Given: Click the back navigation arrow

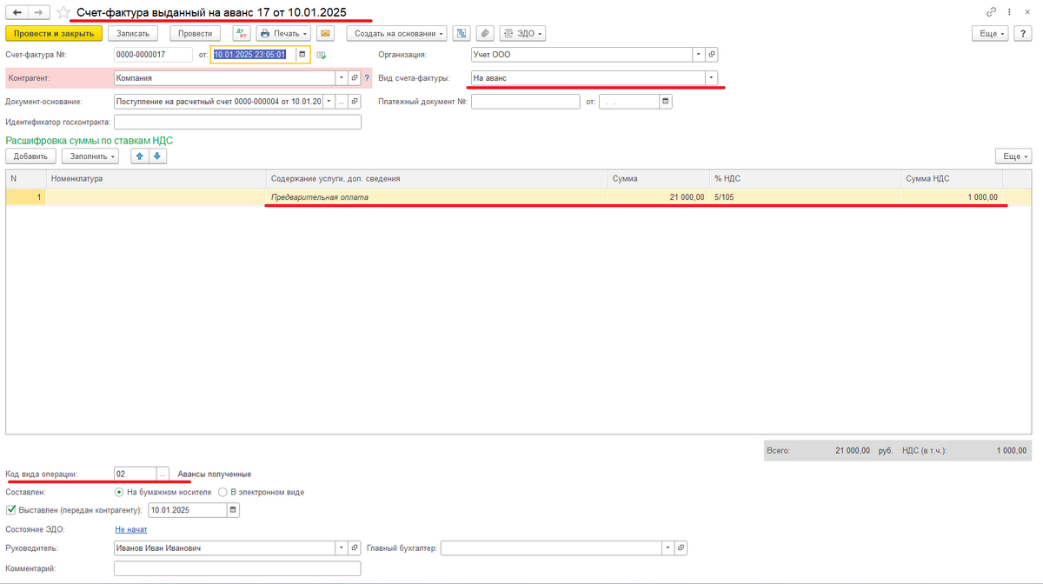Looking at the screenshot, I should 17,13.
